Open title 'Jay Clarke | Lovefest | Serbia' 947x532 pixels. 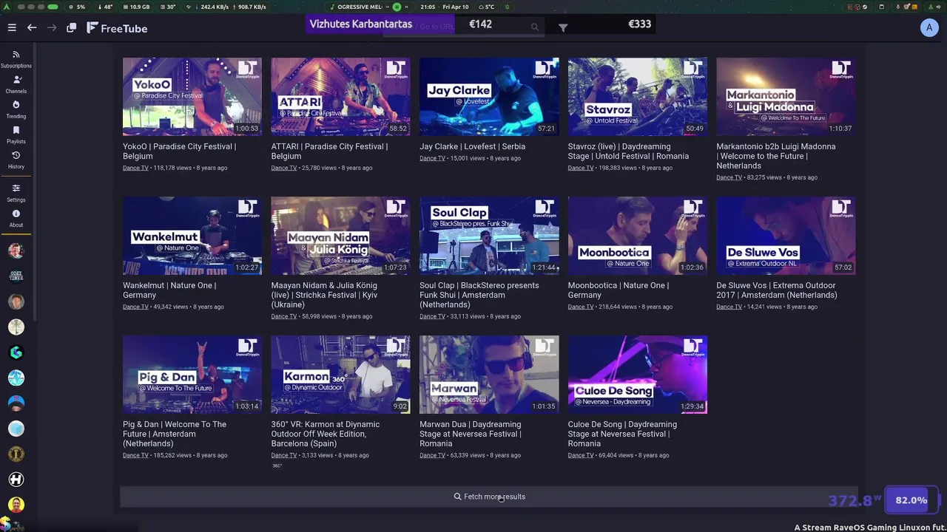[472, 146]
